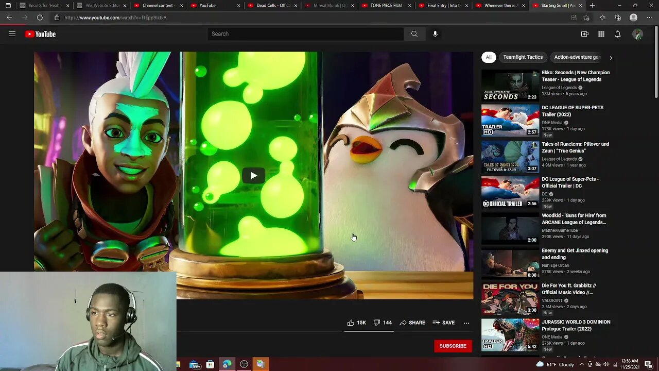The width and height of the screenshot is (659, 371).
Task: Visit MatthewGameTube channel from Woodkid video
Action: coord(560,230)
